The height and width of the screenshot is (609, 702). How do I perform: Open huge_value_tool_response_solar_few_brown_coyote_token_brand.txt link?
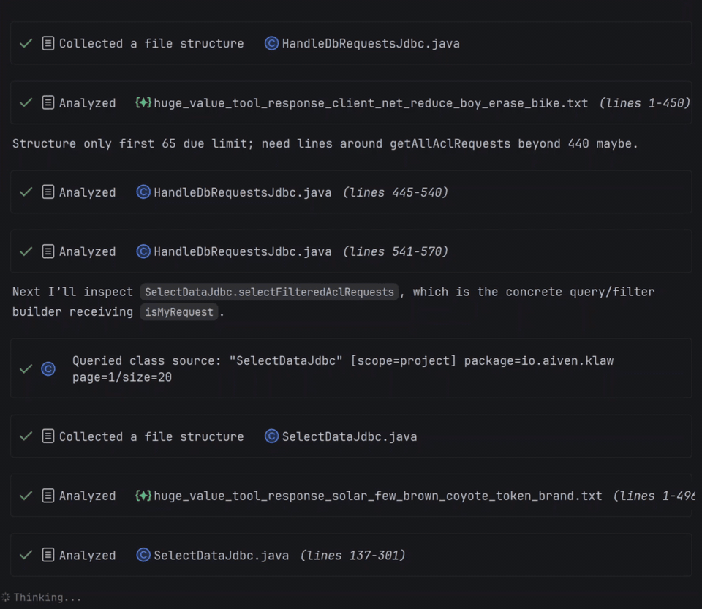[x=378, y=496]
